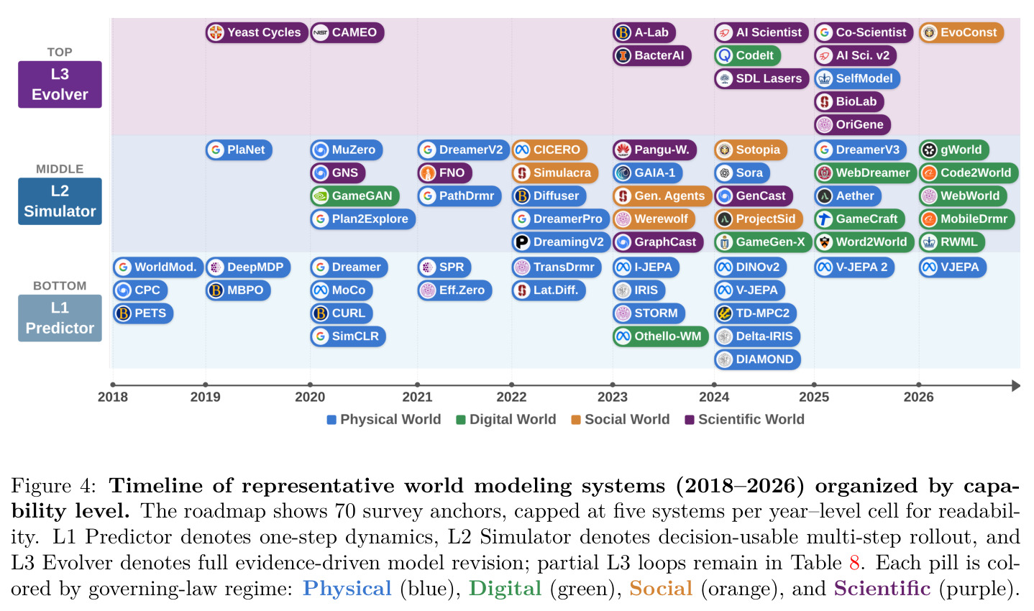Click the GraphCast pill text

pos(665,242)
